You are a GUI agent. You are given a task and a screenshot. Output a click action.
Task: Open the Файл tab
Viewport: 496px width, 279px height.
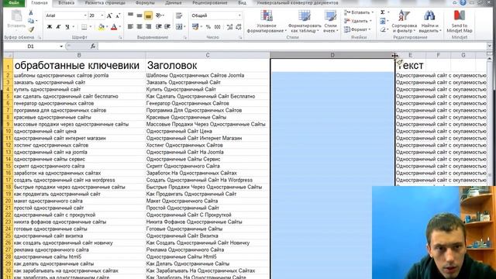14,2
